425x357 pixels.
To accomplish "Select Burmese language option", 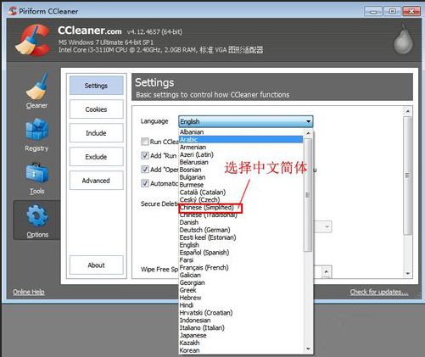I will pos(241,185).
